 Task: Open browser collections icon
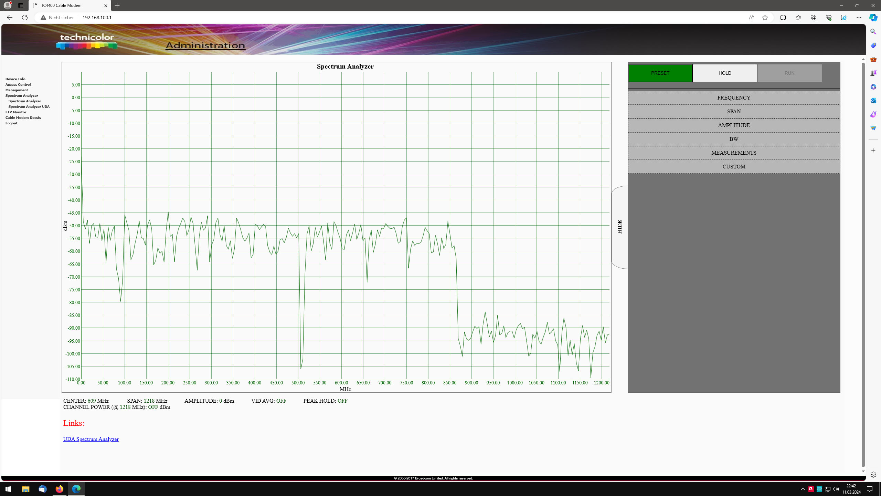click(813, 18)
